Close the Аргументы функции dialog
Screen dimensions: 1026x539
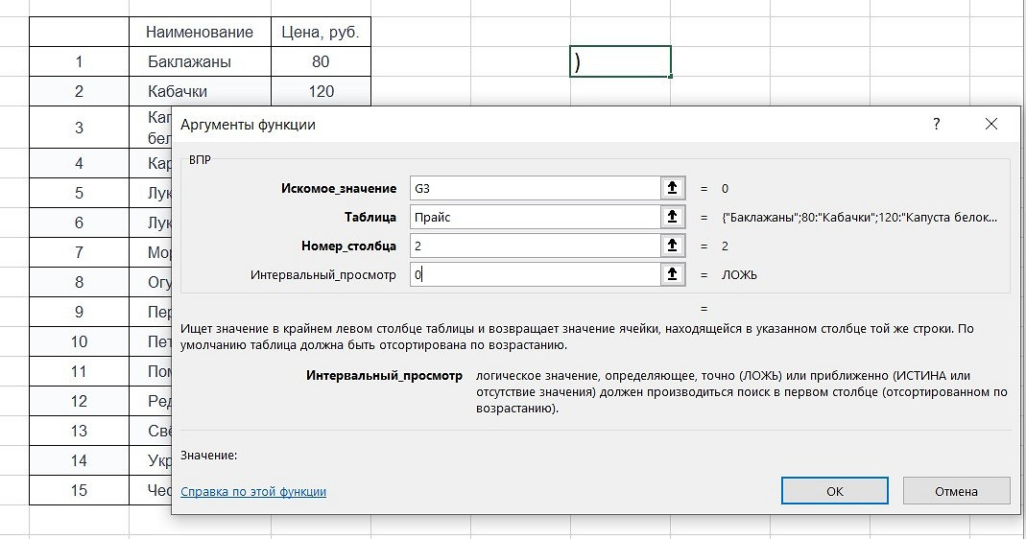(x=991, y=125)
